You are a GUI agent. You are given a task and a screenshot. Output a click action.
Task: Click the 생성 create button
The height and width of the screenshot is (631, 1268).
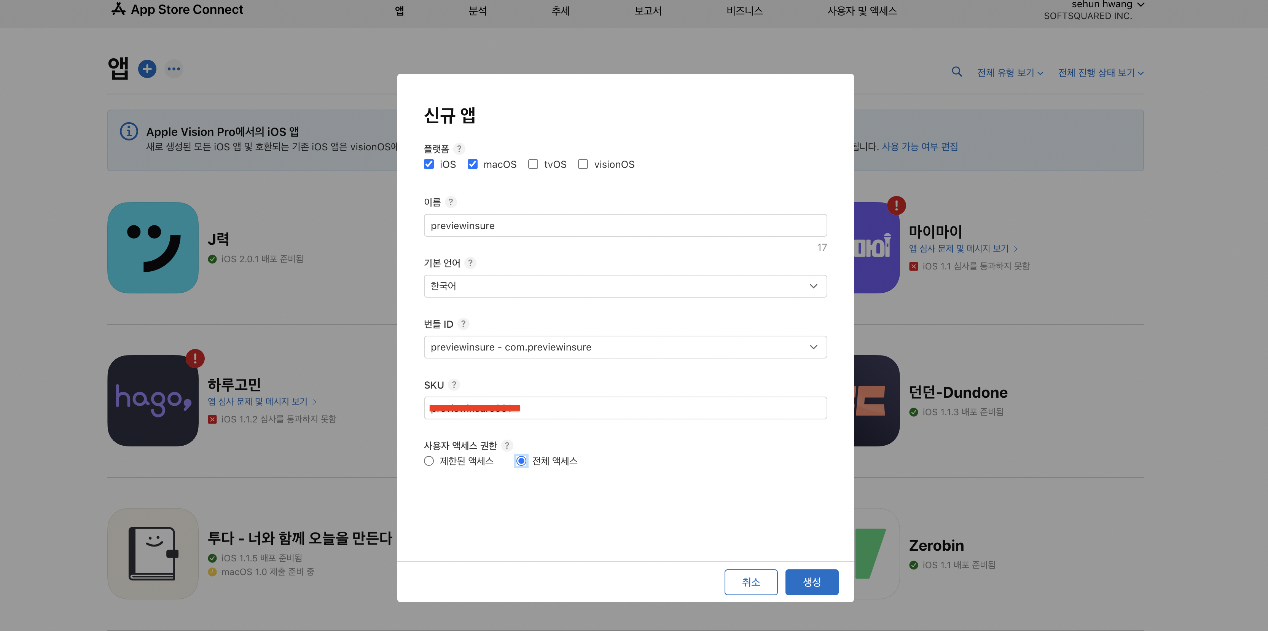(x=811, y=582)
